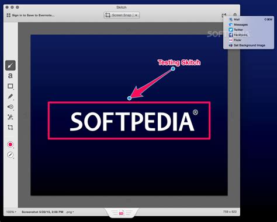Choose Mail from share menu
Image resolution: width=277 pixels, height=222 pixels.
pyautogui.click(x=248, y=19)
